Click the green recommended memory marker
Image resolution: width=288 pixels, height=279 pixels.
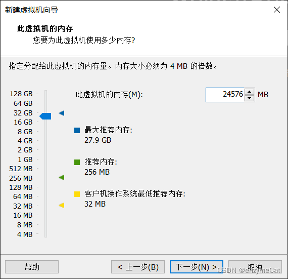click(x=62, y=178)
